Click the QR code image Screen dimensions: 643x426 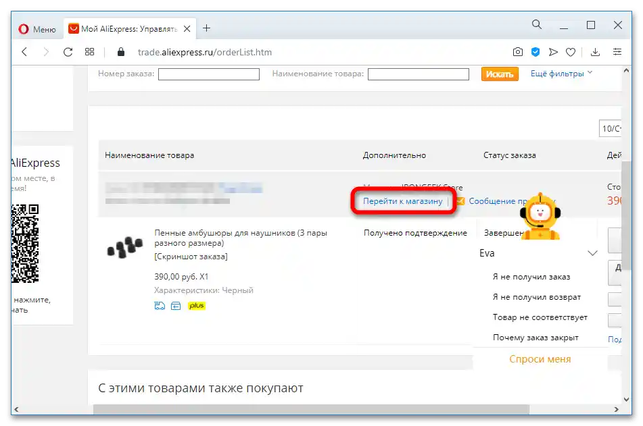coord(25,243)
